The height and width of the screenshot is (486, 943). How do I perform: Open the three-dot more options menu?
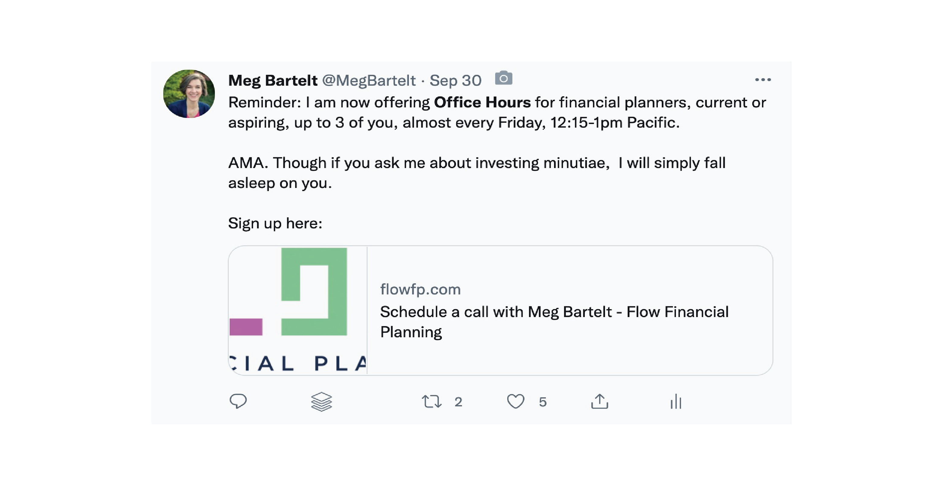763,80
